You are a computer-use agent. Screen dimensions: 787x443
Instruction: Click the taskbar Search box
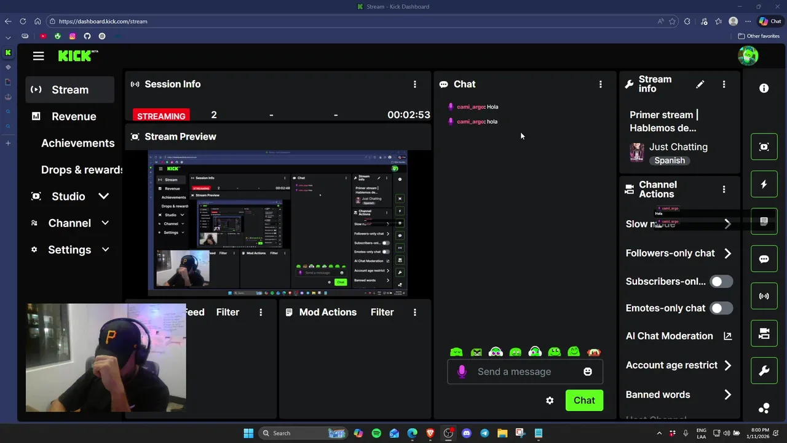pyautogui.click(x=303, y=433)
